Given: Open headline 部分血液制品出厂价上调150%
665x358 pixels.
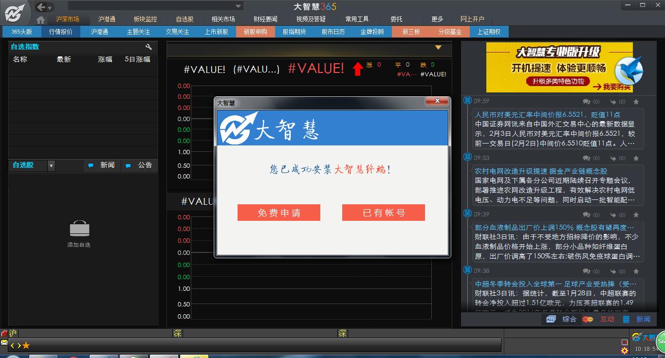Looking at the screenshot, I should (x=554, y=228).
